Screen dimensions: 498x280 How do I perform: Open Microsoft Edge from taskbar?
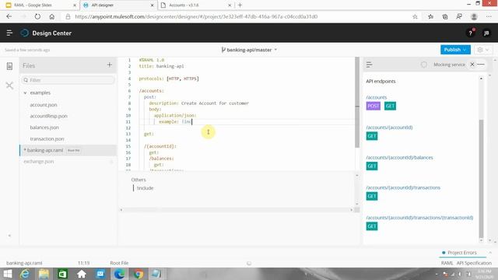pyautogui.click(x=119, y=274)
